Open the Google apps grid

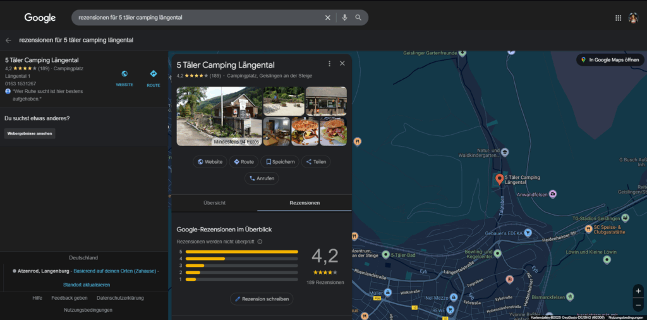pyautogui.click(x=618, y=18)
